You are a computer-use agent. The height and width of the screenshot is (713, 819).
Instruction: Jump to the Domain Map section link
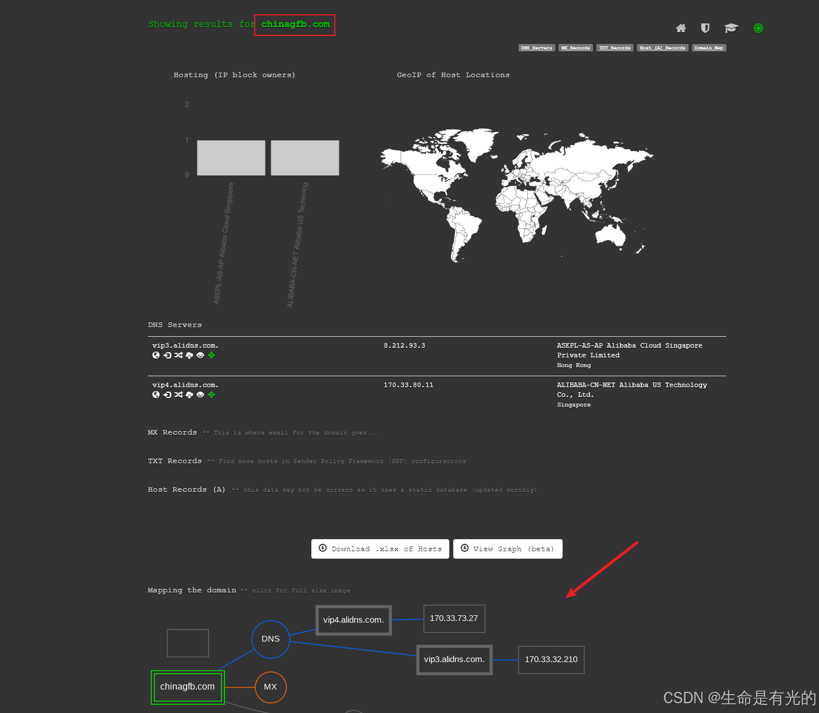tap(709, 48)
